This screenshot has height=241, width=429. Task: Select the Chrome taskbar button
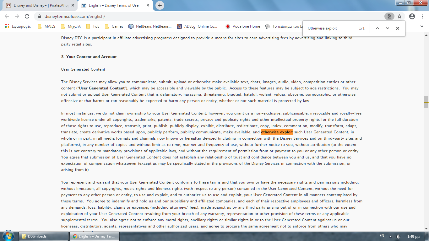[95, 236]
